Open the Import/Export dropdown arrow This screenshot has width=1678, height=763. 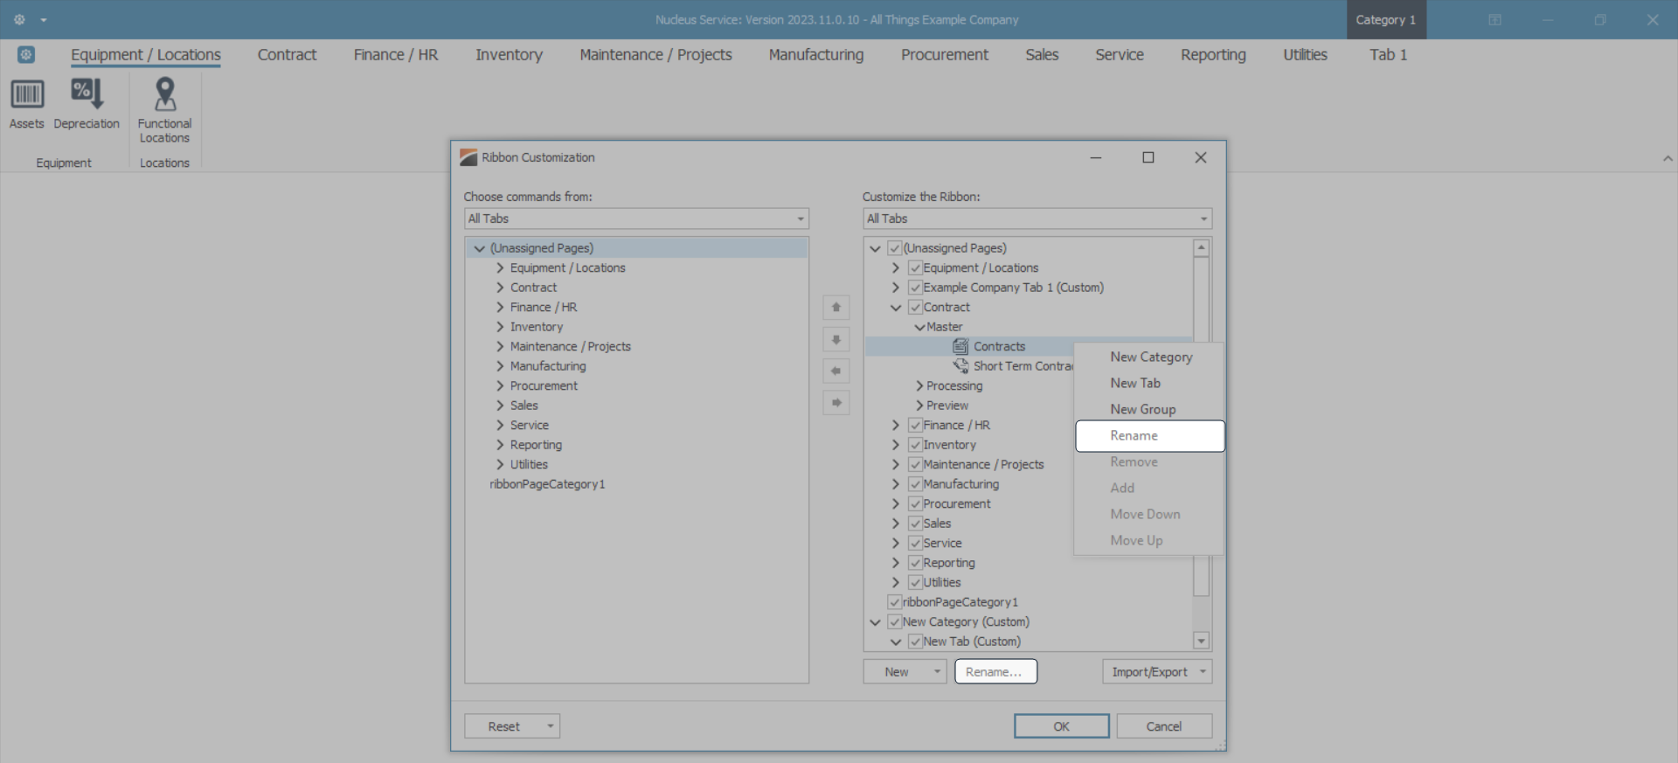[x=1203, y=671]
